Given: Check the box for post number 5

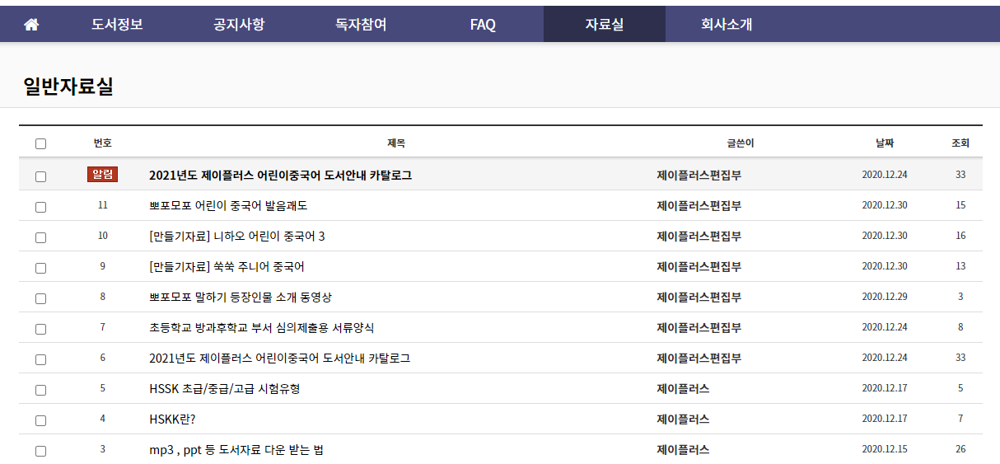Looking at the screenshot, I should tap(40, 390).
